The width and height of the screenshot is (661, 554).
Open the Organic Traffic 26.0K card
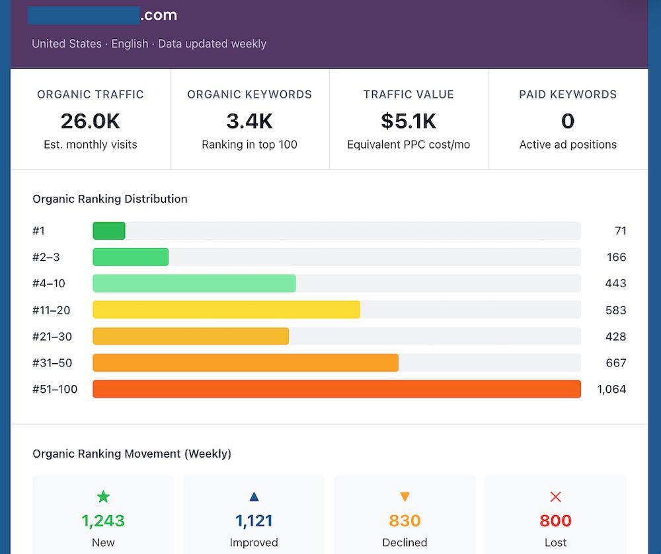(91, 120)
